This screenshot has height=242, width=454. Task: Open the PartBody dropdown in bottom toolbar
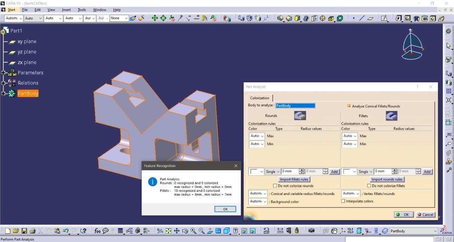[x=414, y=231]
